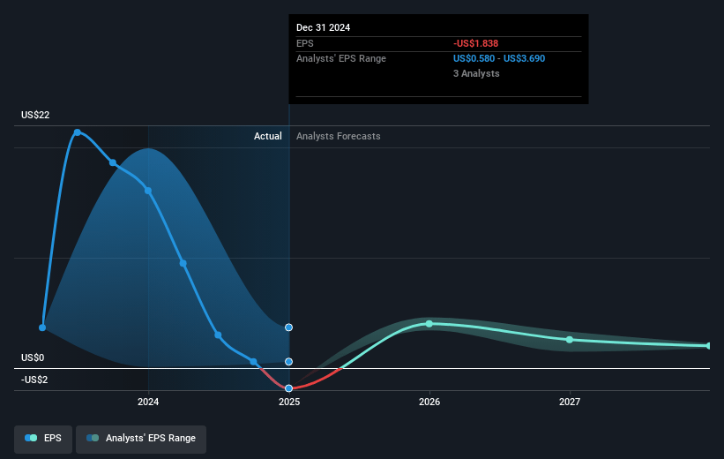
Task: Click the EPS legend color dot icon
Action: point(32,438)
